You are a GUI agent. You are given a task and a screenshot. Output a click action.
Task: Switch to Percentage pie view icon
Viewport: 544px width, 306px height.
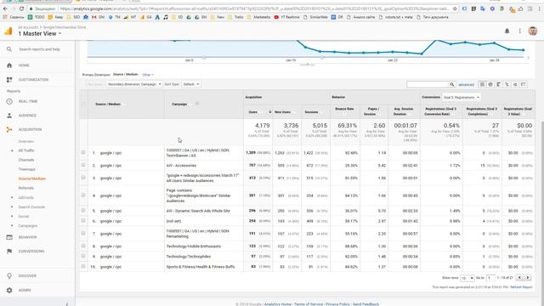coord(490,84)
